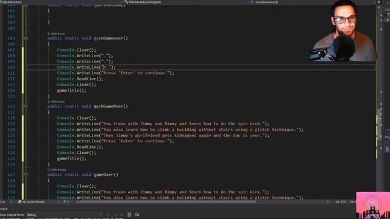Click the '1 reference' link above mechGameOver
The width and height of the screenshot is (390, 219).
tap(56, 102)
